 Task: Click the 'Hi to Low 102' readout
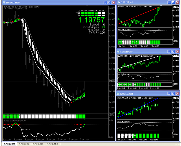point(96,30)
